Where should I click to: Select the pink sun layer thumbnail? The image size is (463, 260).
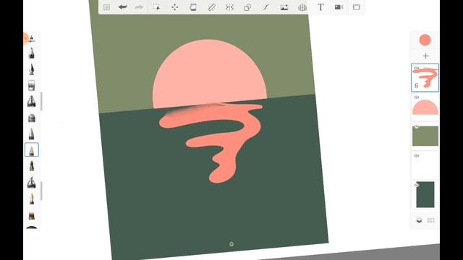click(425, 107)
